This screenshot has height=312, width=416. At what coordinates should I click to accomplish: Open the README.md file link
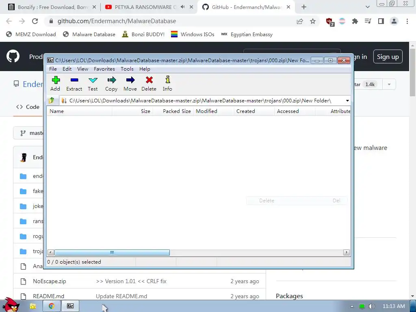click(x=49, y=296)
